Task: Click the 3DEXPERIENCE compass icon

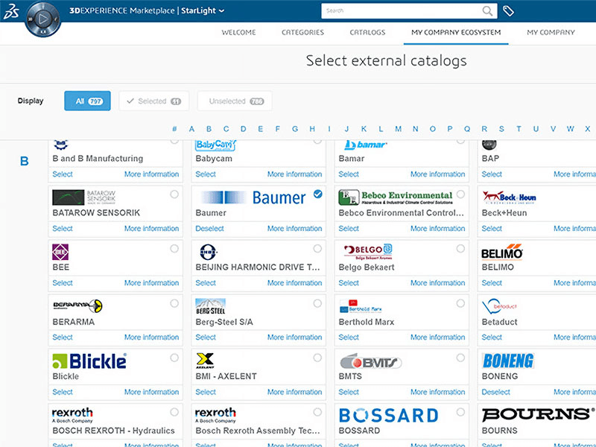Action: tap(44, 18)
